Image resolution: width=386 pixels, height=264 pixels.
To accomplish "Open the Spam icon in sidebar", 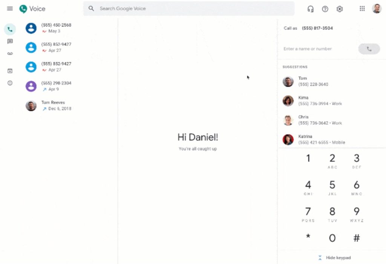I will click(10, 83).
